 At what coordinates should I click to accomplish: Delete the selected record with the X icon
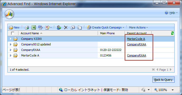point(66,27)
